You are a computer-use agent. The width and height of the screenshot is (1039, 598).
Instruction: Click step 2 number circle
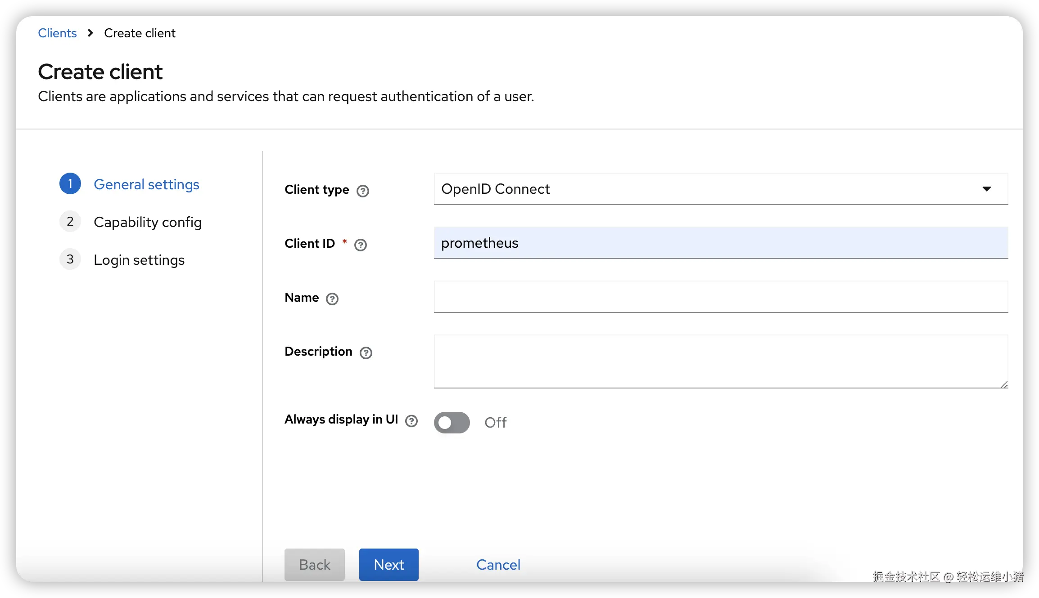coord(70,221)
